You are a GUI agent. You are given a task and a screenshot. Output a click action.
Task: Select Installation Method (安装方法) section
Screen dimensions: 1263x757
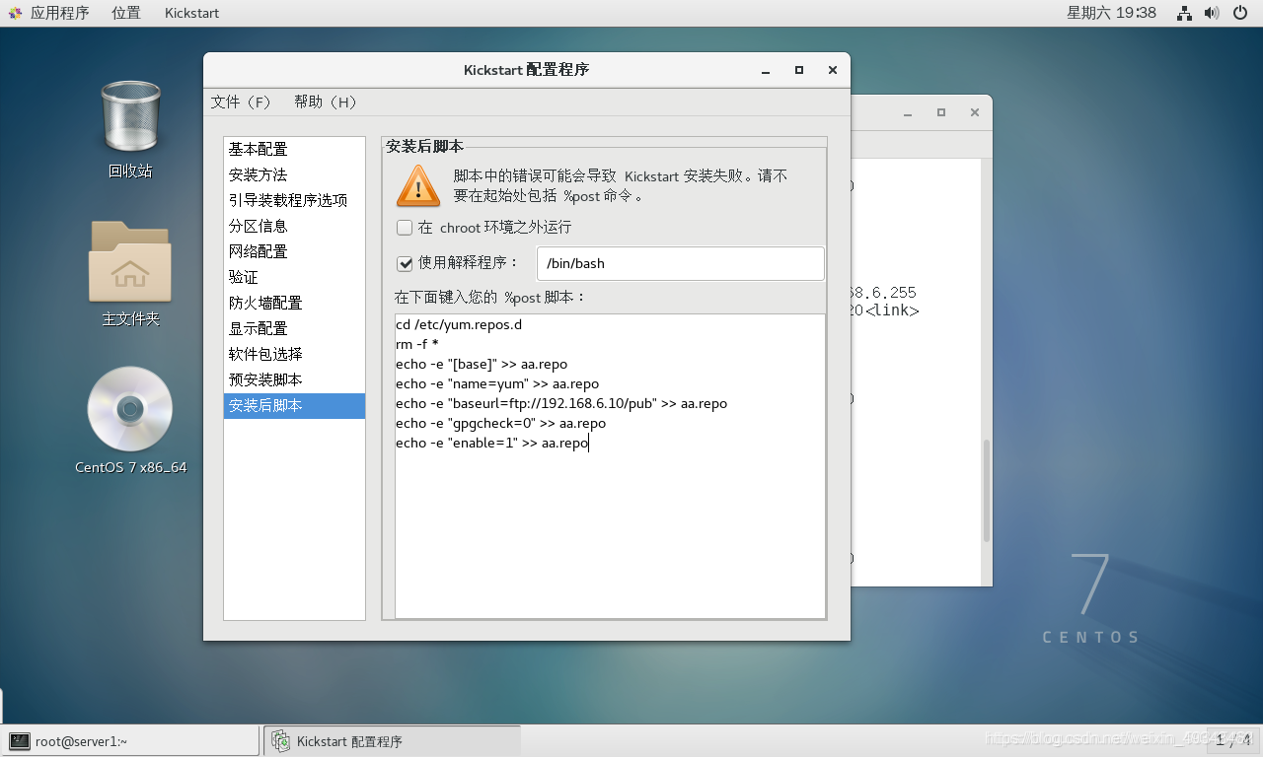(294, 174)
